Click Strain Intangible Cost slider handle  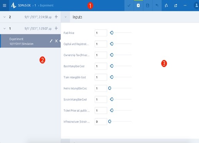[112, 99]
